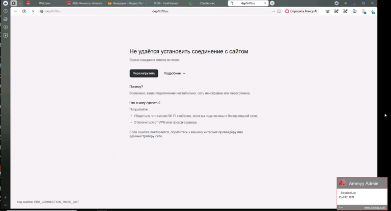Click the second of two identical K-shaped extension icons
The height and width of the screenshot is (211, 391).
click(345, 11)
